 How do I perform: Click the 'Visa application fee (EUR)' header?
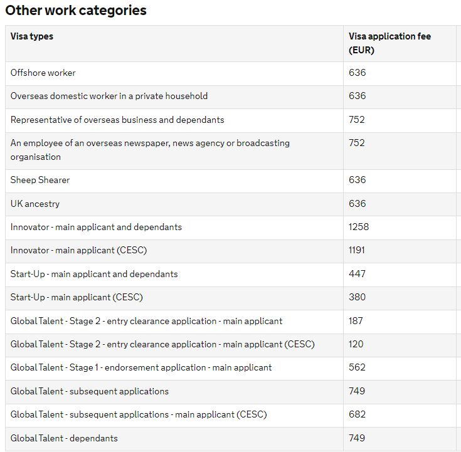pyautogui.click(x=389, y=43)
